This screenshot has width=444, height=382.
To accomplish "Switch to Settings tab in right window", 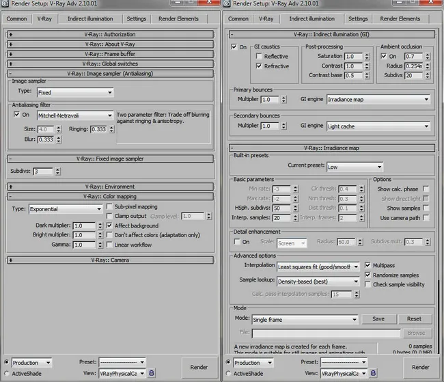I will (x=358, y=18).
